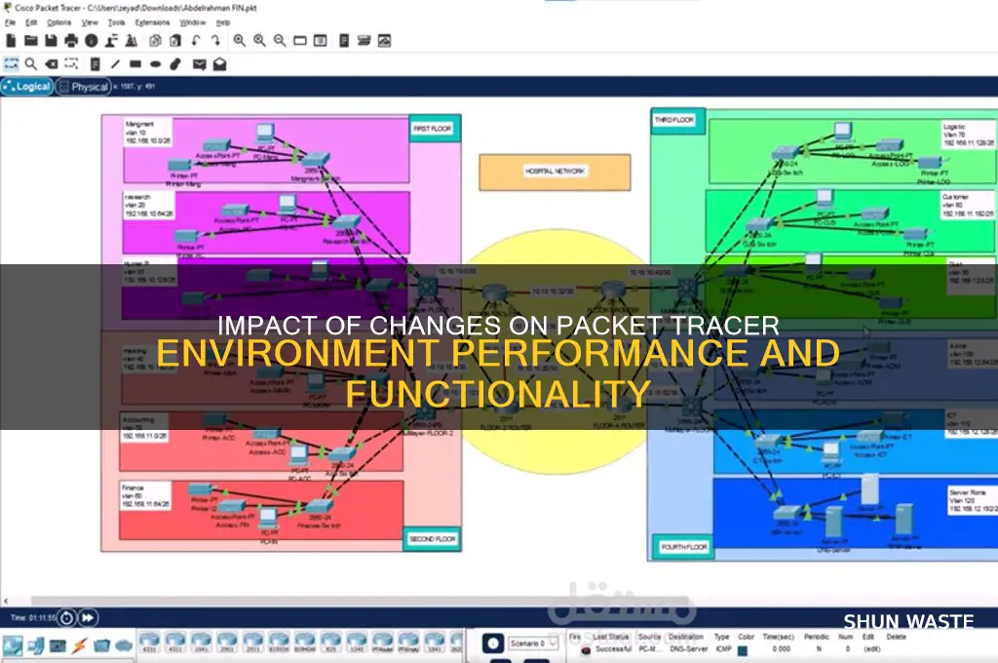998x663 pixels.
Task: Open the File menu
Action: (x=10, y=22)
